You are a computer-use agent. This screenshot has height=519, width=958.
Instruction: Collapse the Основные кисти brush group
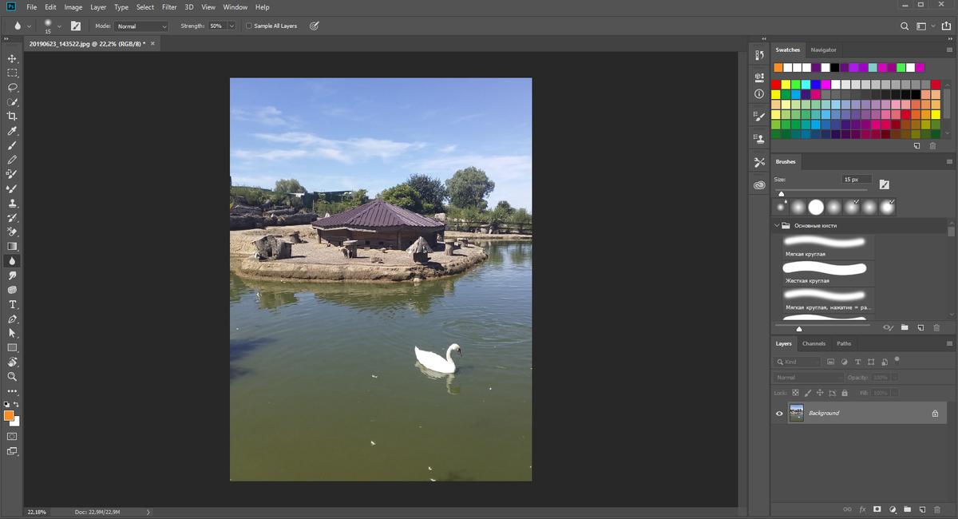777,225
